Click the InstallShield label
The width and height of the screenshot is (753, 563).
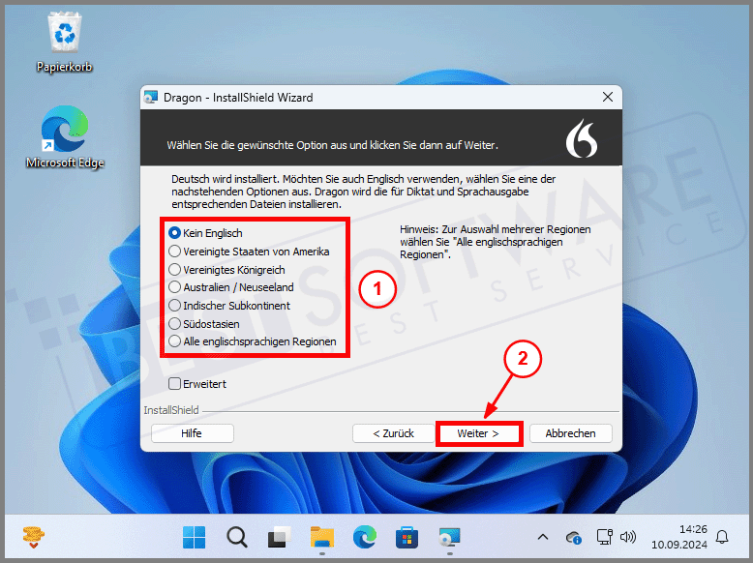[x=171, y=410]
